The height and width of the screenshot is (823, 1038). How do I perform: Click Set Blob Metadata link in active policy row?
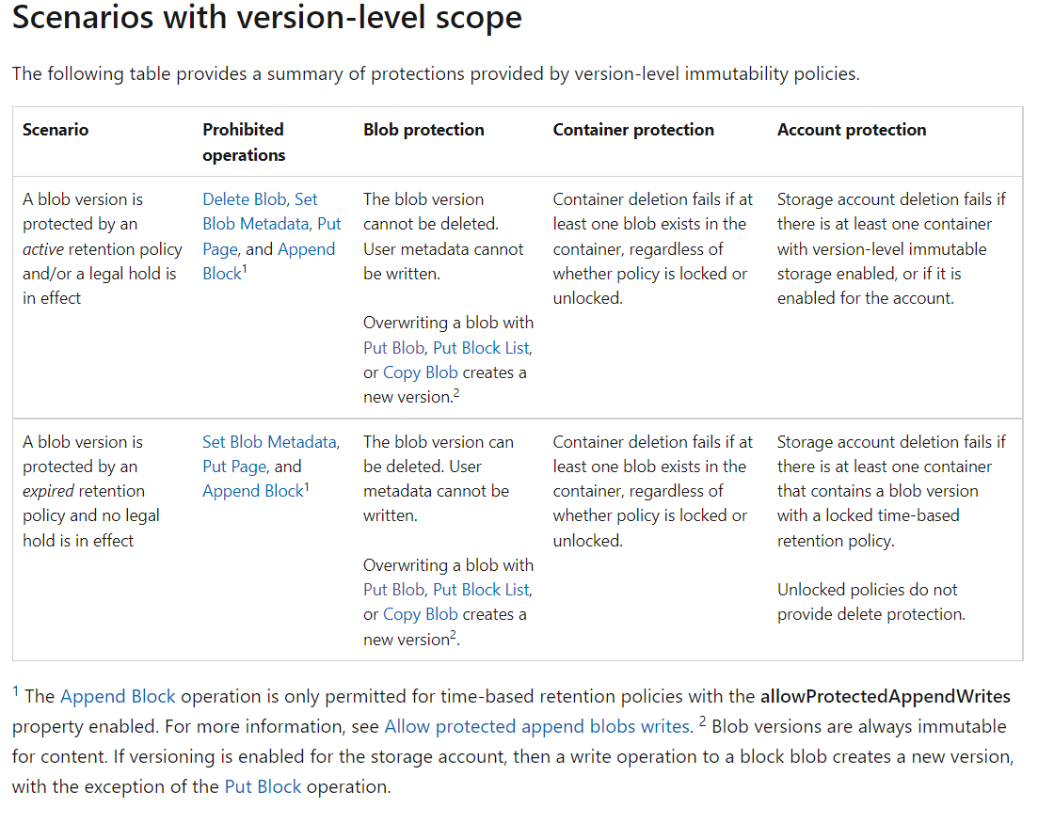[255, 224]
